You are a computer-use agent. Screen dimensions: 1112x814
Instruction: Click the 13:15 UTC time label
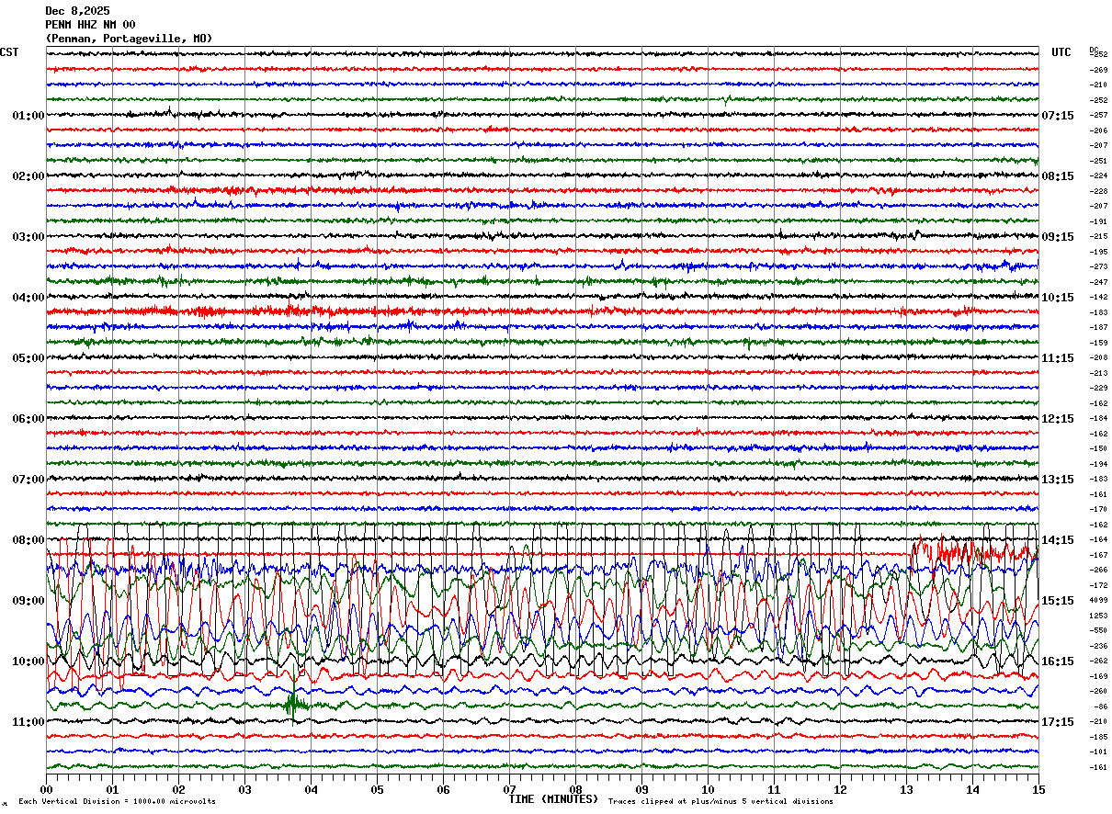click(x=1058, y=480)
